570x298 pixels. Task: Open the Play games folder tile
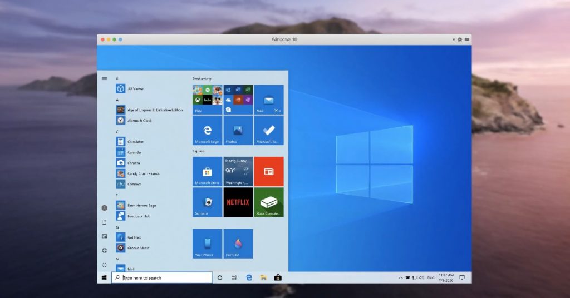(207, 100)
